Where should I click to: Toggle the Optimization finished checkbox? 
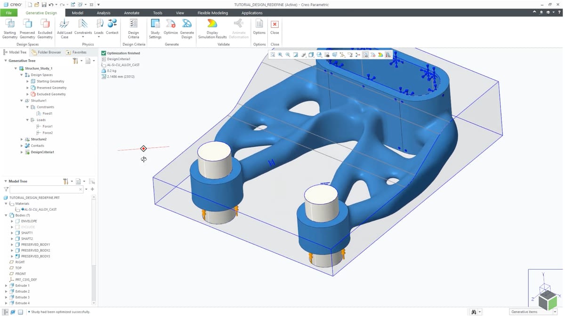click(104, 53)
